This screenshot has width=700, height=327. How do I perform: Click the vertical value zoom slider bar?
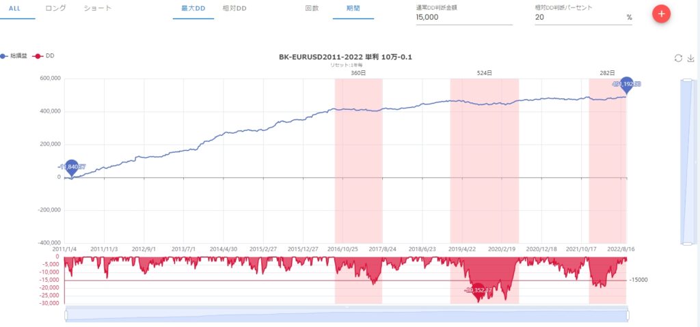point(686,162)
